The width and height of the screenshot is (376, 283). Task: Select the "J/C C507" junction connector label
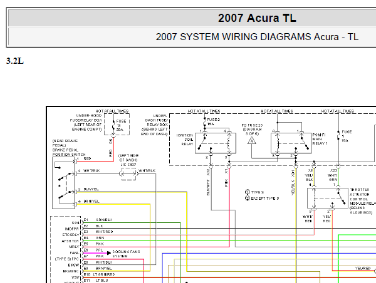pyautogui.click(x=128, y=165)
